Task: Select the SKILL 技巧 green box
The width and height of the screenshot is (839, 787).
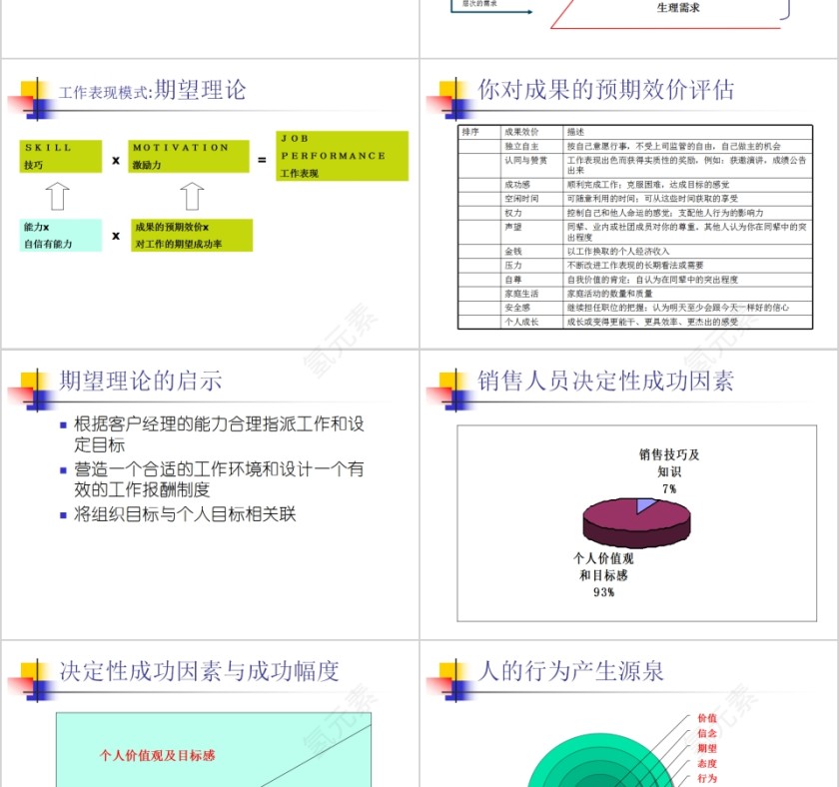Action: [x=58, y=155]
